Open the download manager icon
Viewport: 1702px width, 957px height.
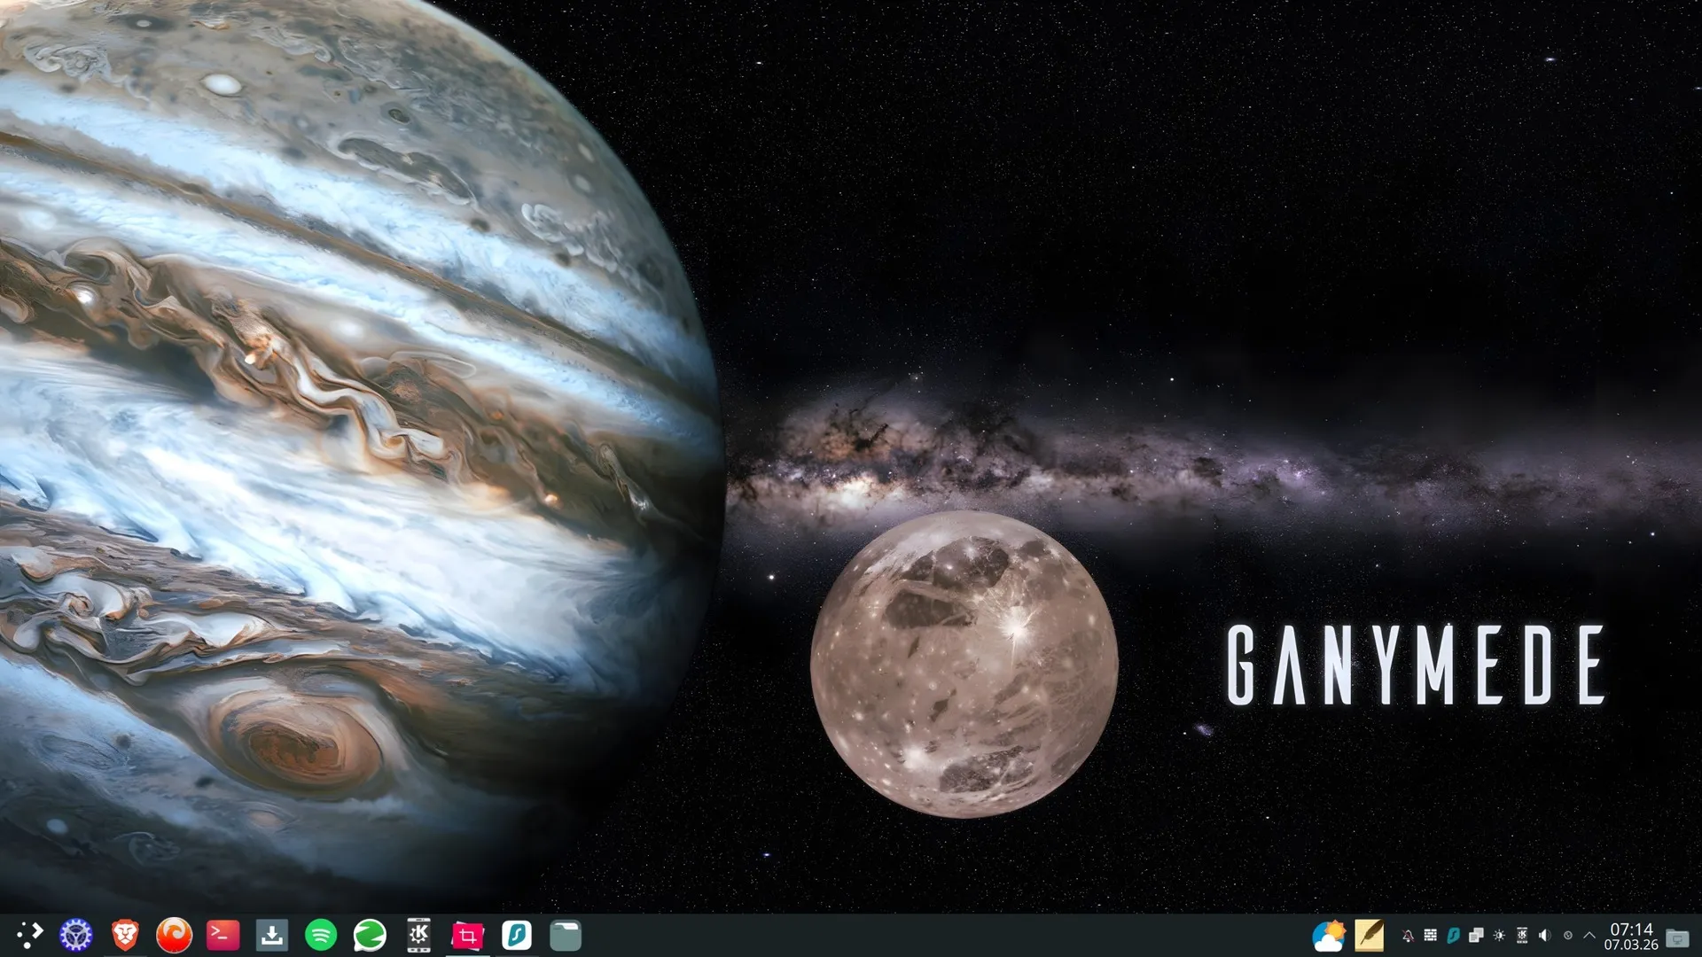click(272, 935)
